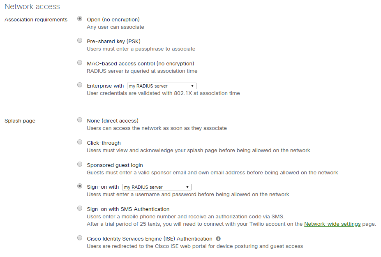
Task: Select Sign-on with SMS Authentication radio
Action: point(80,208)
